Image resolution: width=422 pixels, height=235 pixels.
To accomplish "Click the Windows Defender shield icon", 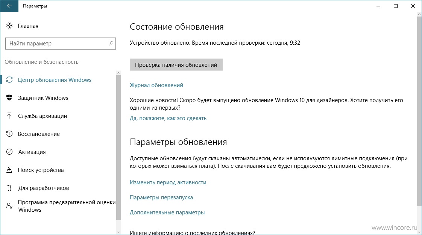I will [9, 98].
